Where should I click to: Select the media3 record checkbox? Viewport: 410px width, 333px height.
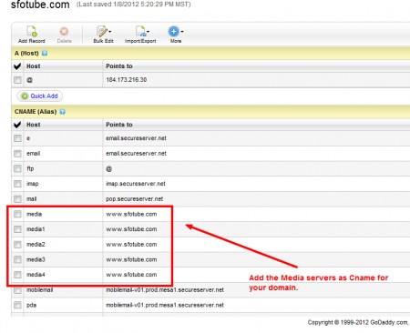(x=17, y=259)
